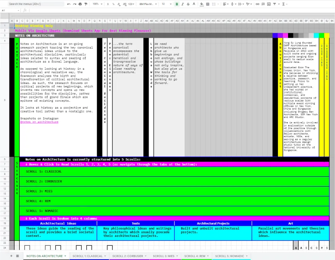Open the functions menu

pos(284,4)
